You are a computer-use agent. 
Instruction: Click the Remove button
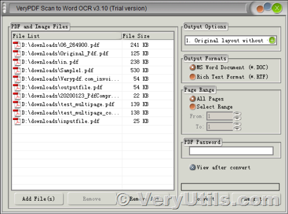[92, 199]
